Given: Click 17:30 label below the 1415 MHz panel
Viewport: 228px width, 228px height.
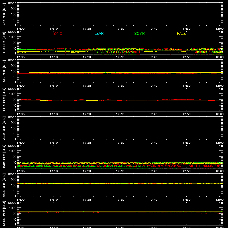Looking at the screenshot, I should [x=120, y=114].
